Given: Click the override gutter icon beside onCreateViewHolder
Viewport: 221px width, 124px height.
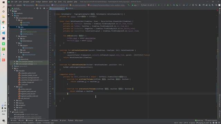Looking at the screenshot, I should click(53, 50).
